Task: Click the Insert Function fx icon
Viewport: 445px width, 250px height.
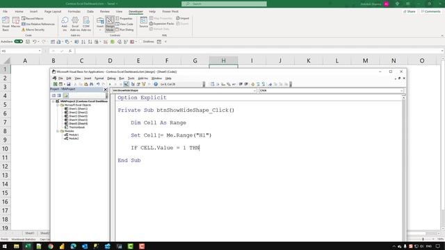Action: tap(70, 51)
